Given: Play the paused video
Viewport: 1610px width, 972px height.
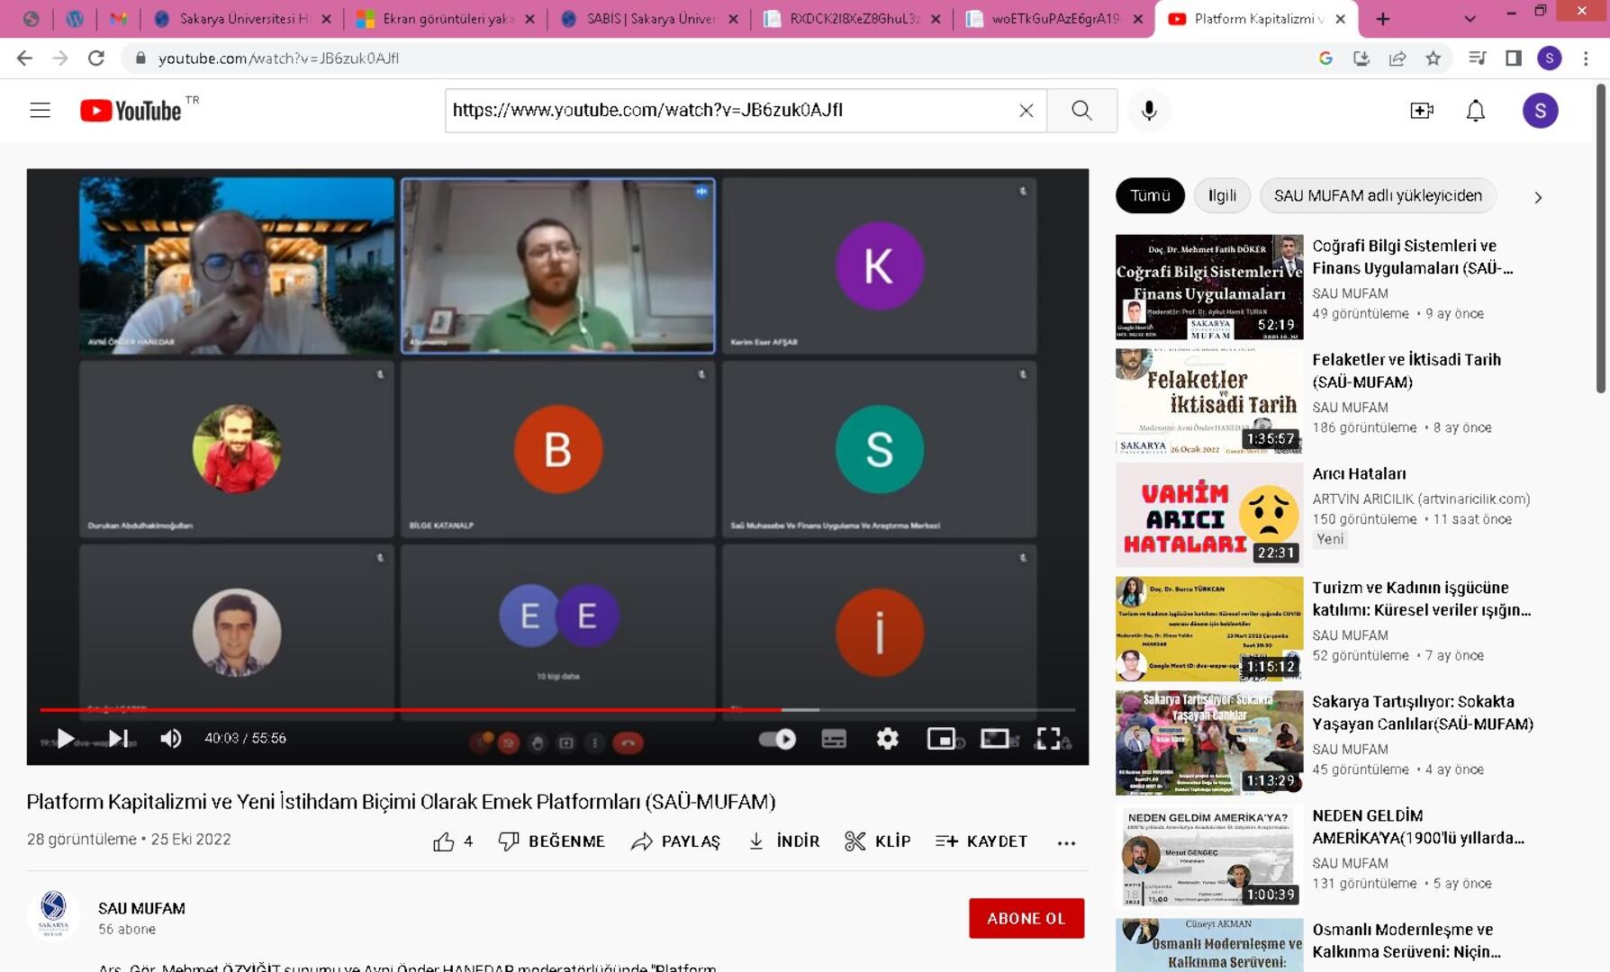Looking at the screenshot, I should pos(65,739).
